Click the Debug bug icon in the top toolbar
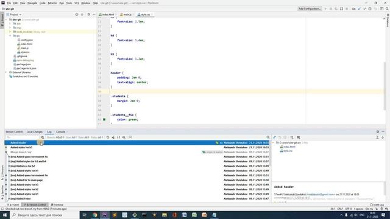Image resolution: width=390 pixels, height=219 pixels. 331,9
